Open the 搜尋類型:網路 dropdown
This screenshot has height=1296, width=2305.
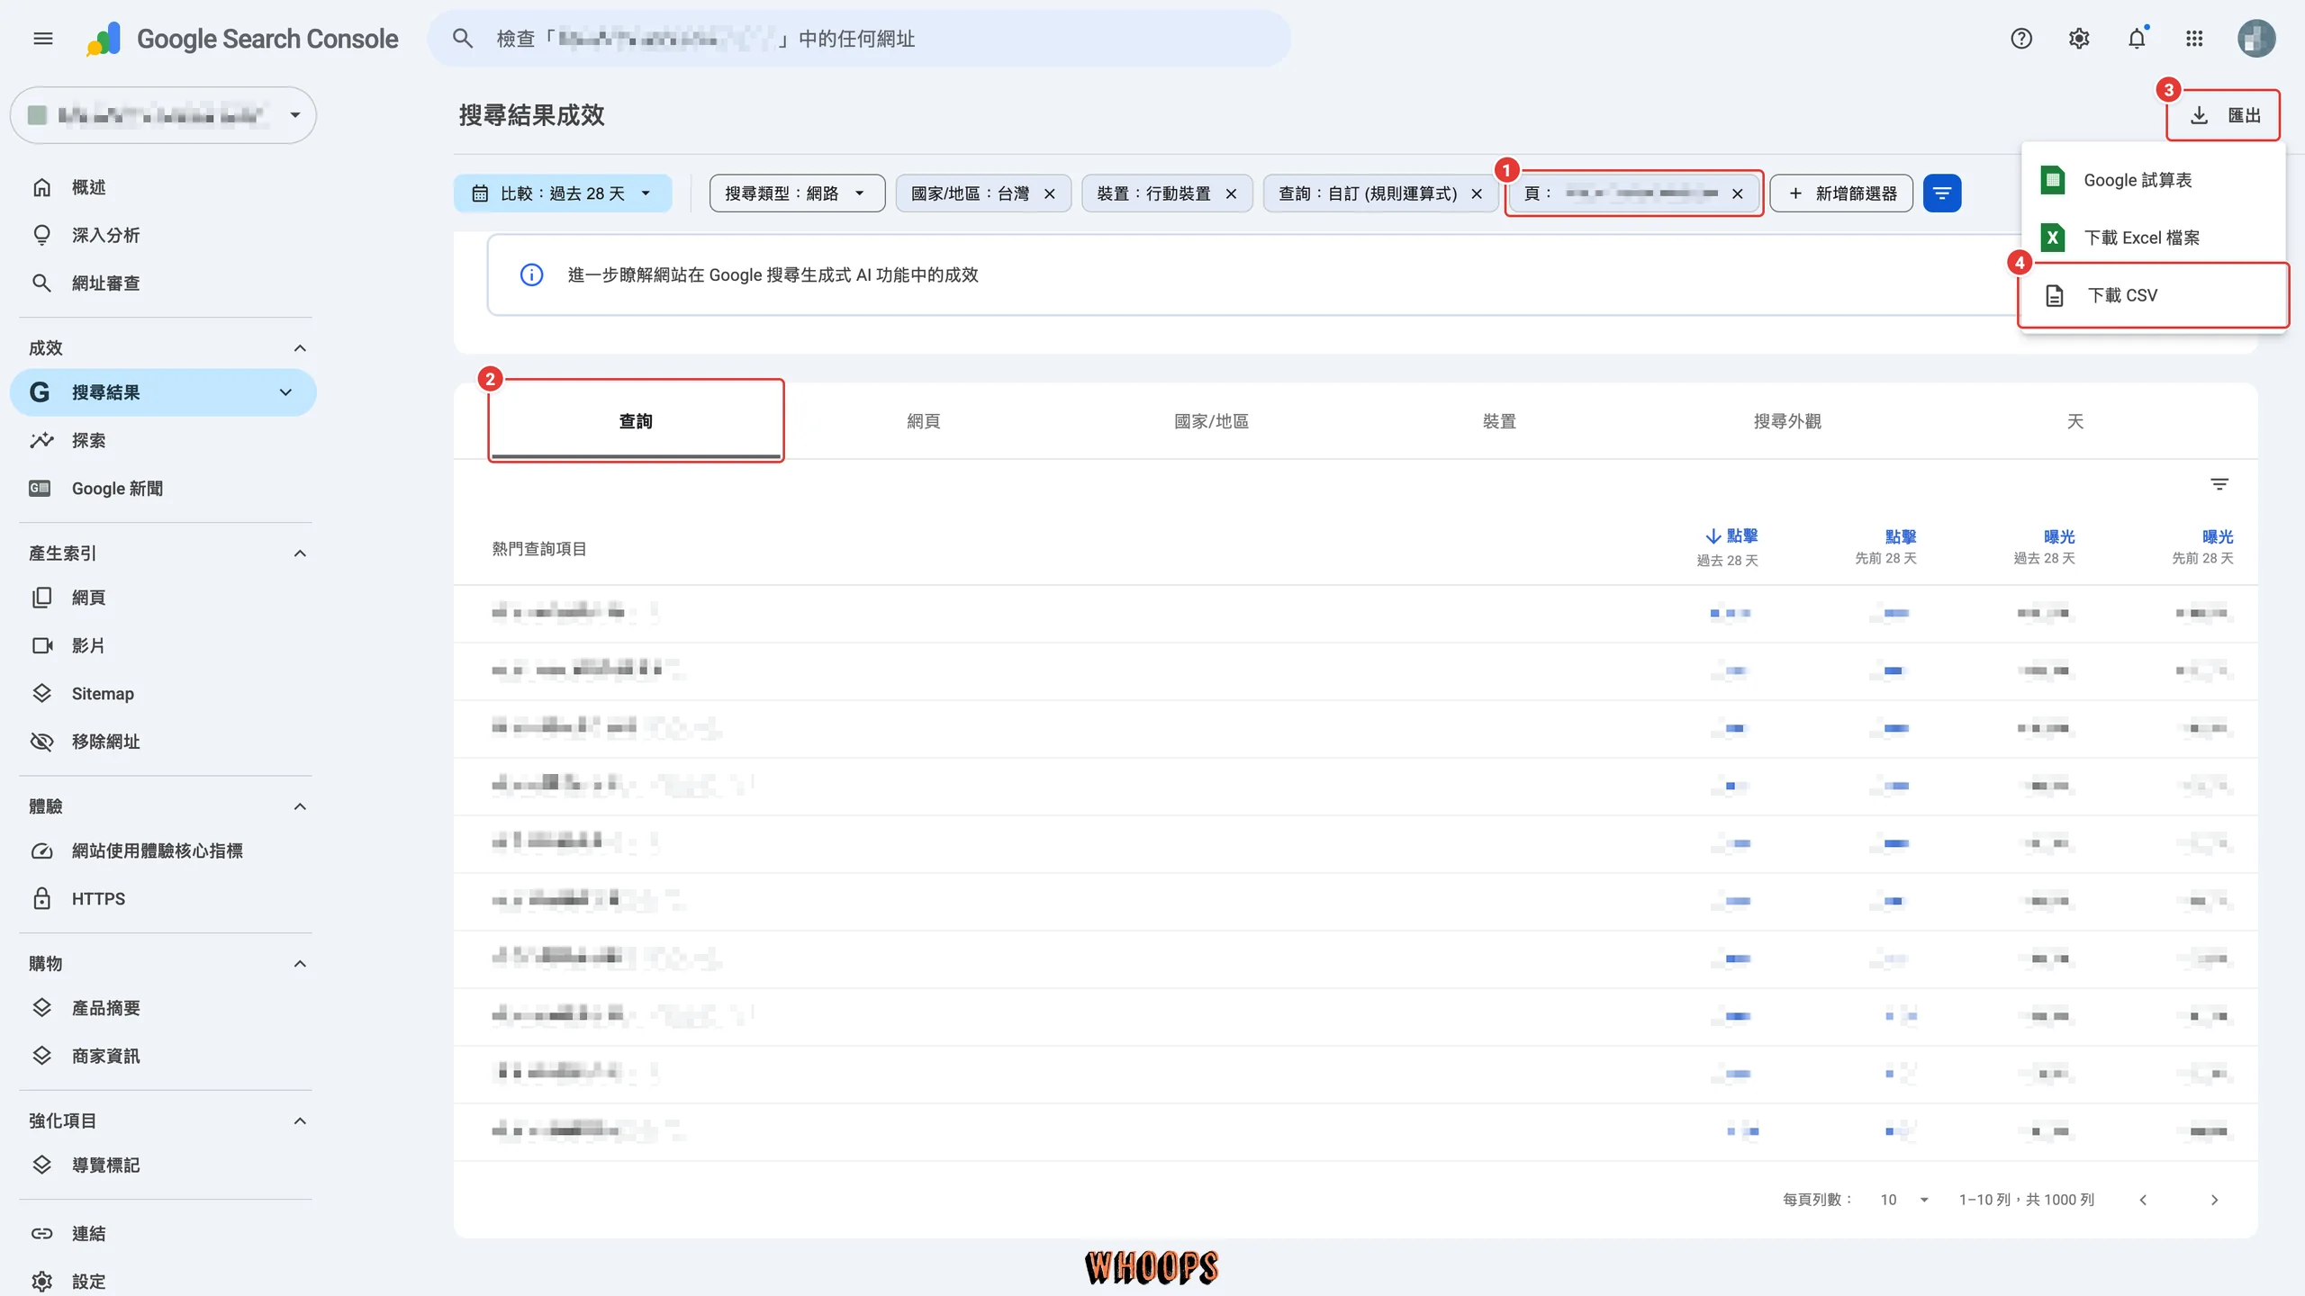(x=797, y=193)
